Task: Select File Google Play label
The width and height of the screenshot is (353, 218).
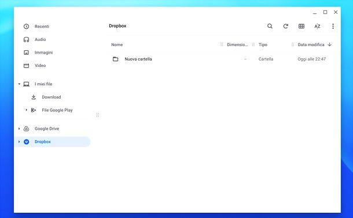Action: pos(57,110)
